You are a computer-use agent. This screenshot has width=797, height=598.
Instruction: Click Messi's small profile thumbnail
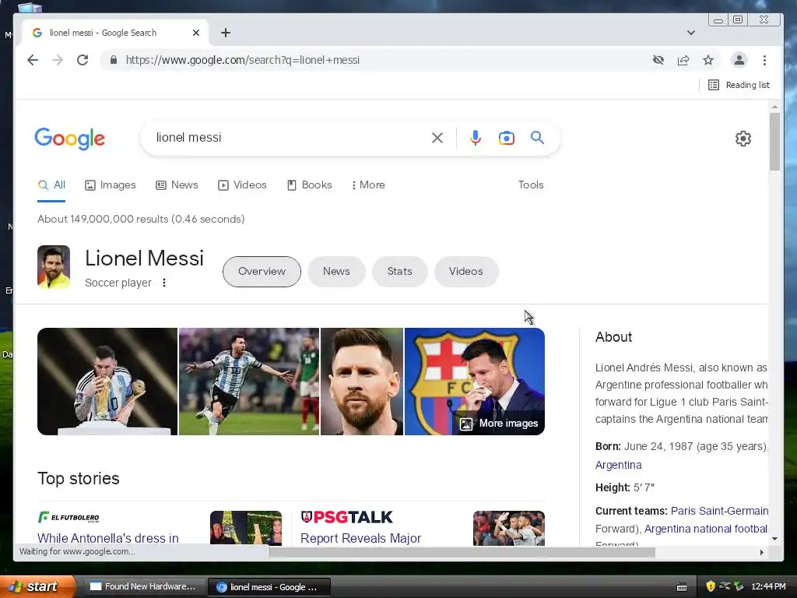pyautogui.click(x=54, y=268)
